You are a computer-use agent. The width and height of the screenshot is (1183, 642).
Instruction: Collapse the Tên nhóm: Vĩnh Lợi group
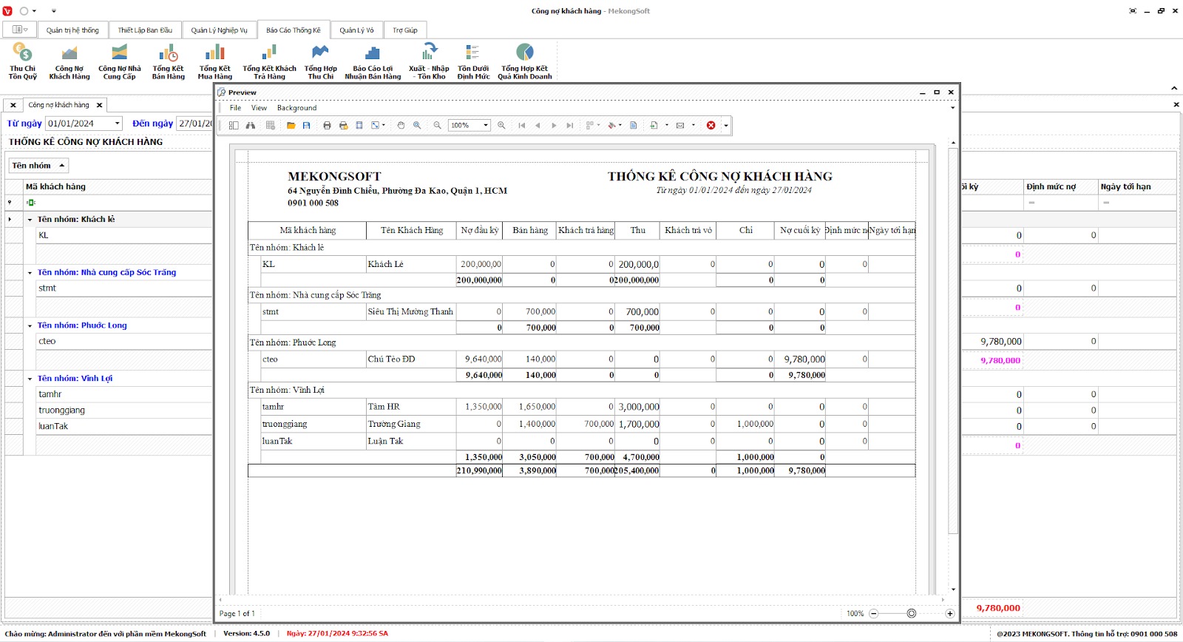pyautogui.click(x=30, y=379)
